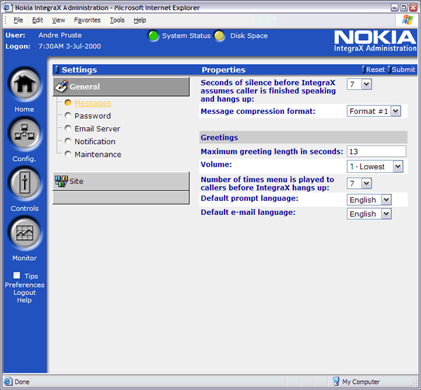421x390 pixels.
Task: Click the Monitor label text
Action: 25,258
